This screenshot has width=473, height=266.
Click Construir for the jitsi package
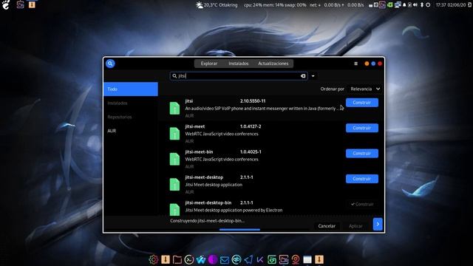click(362, 103)
